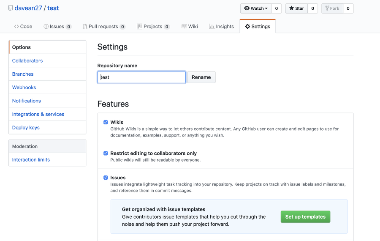Open the Issues tab
This screenshot has width=380, height=241.
tap(57, 27)
